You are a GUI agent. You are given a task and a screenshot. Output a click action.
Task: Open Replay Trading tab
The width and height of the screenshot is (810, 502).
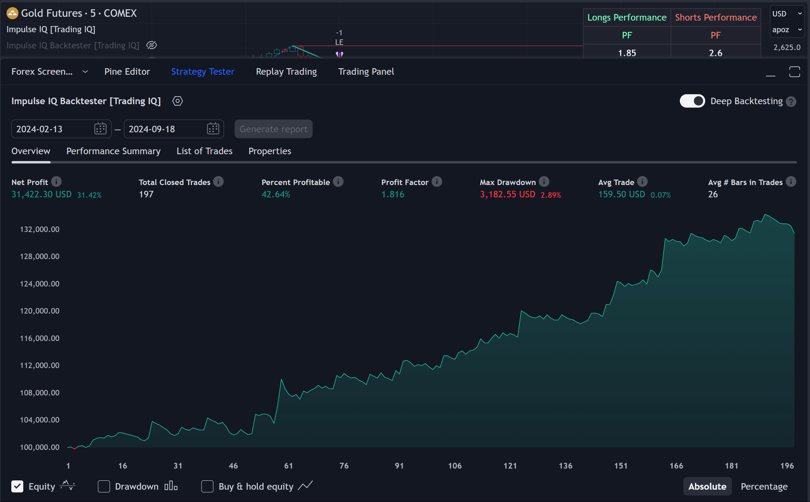(x=286, y=72)
